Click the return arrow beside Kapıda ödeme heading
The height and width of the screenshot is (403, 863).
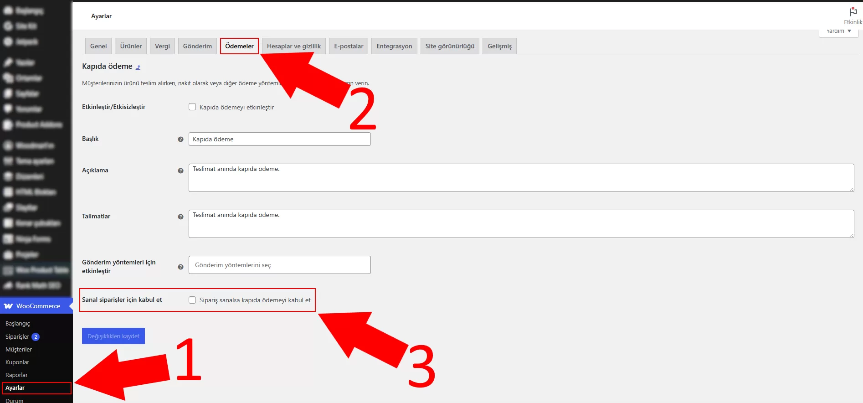[138, 67]
